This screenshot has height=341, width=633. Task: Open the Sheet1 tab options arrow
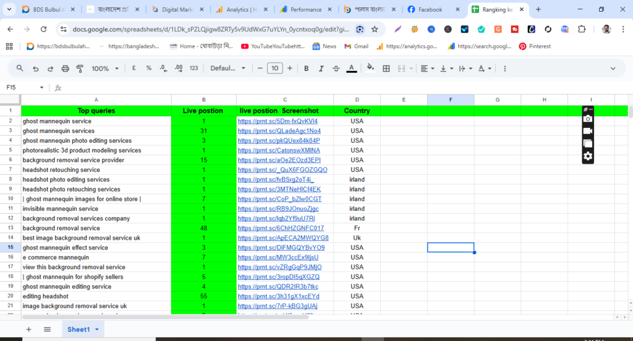[x=97, y=330]
